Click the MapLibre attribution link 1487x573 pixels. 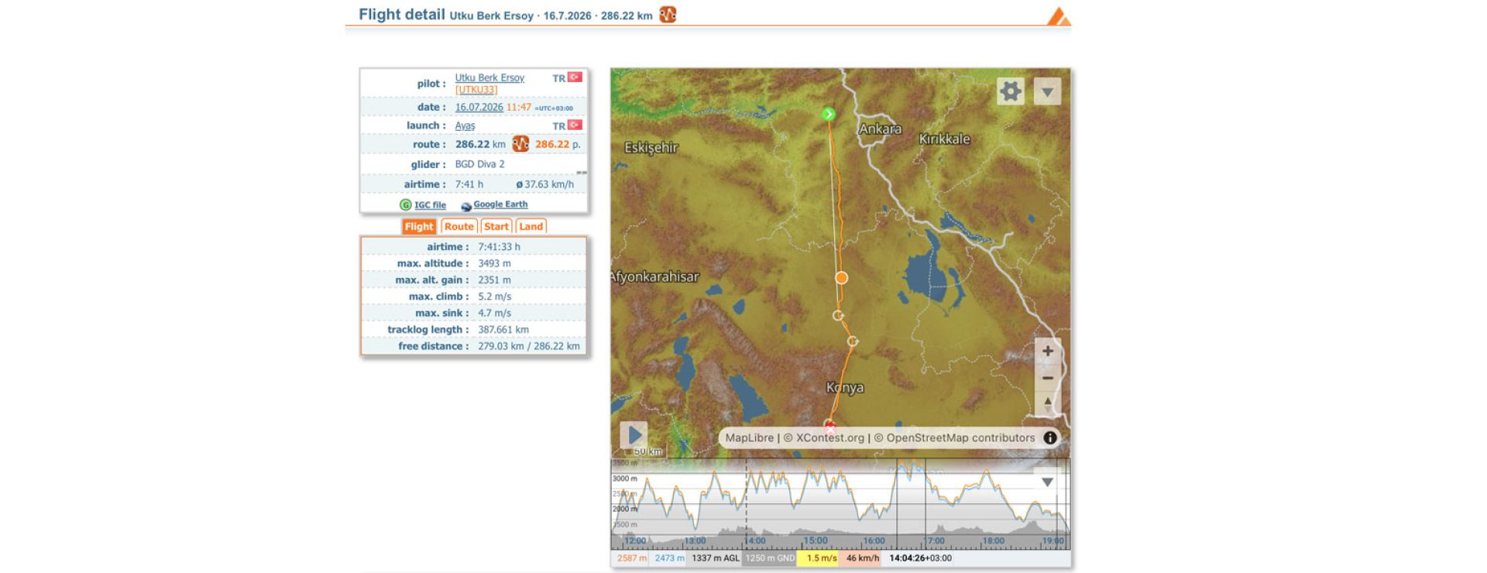[749, 437]
